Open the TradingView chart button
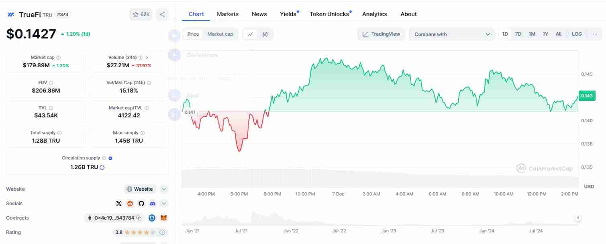606x244 pixels. [x=382, y=34]
